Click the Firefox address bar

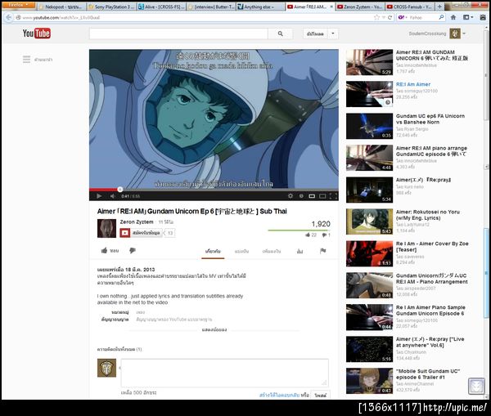pos(197,17)
